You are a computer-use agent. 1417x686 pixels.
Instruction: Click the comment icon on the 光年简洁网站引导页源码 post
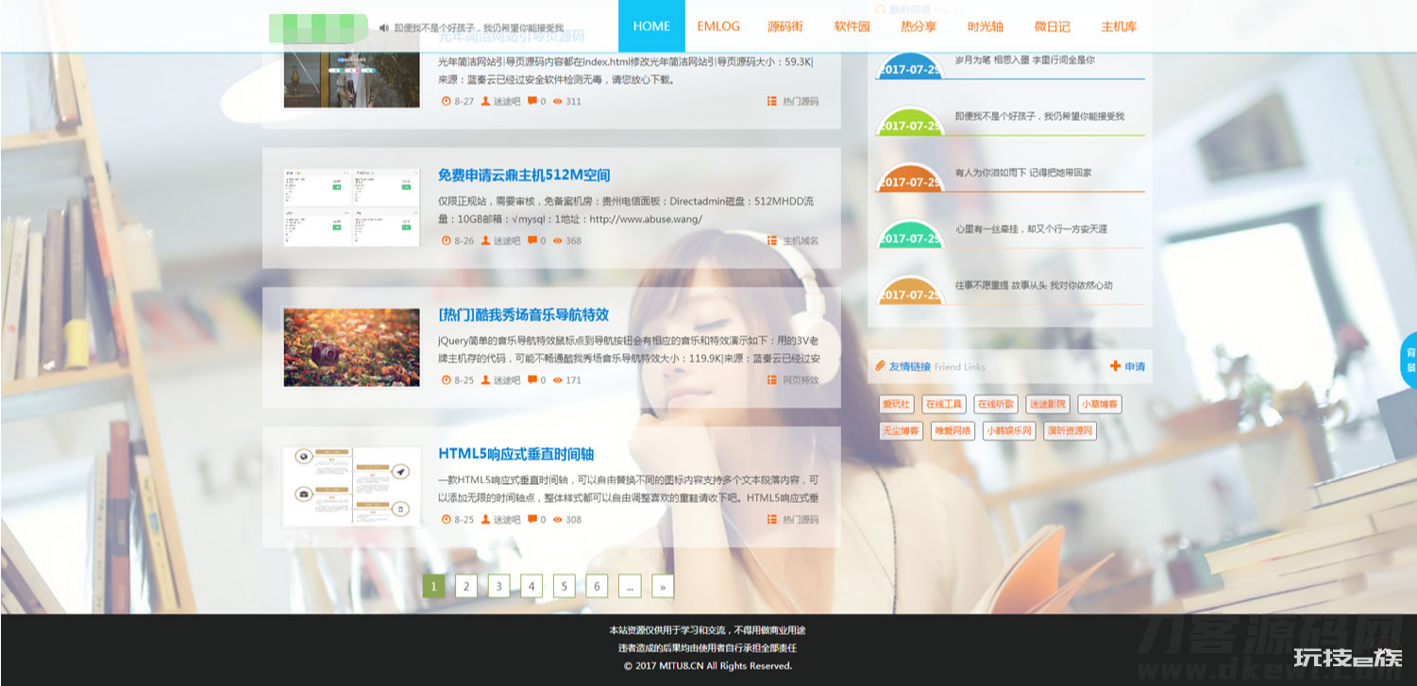[x=532, y=101]
